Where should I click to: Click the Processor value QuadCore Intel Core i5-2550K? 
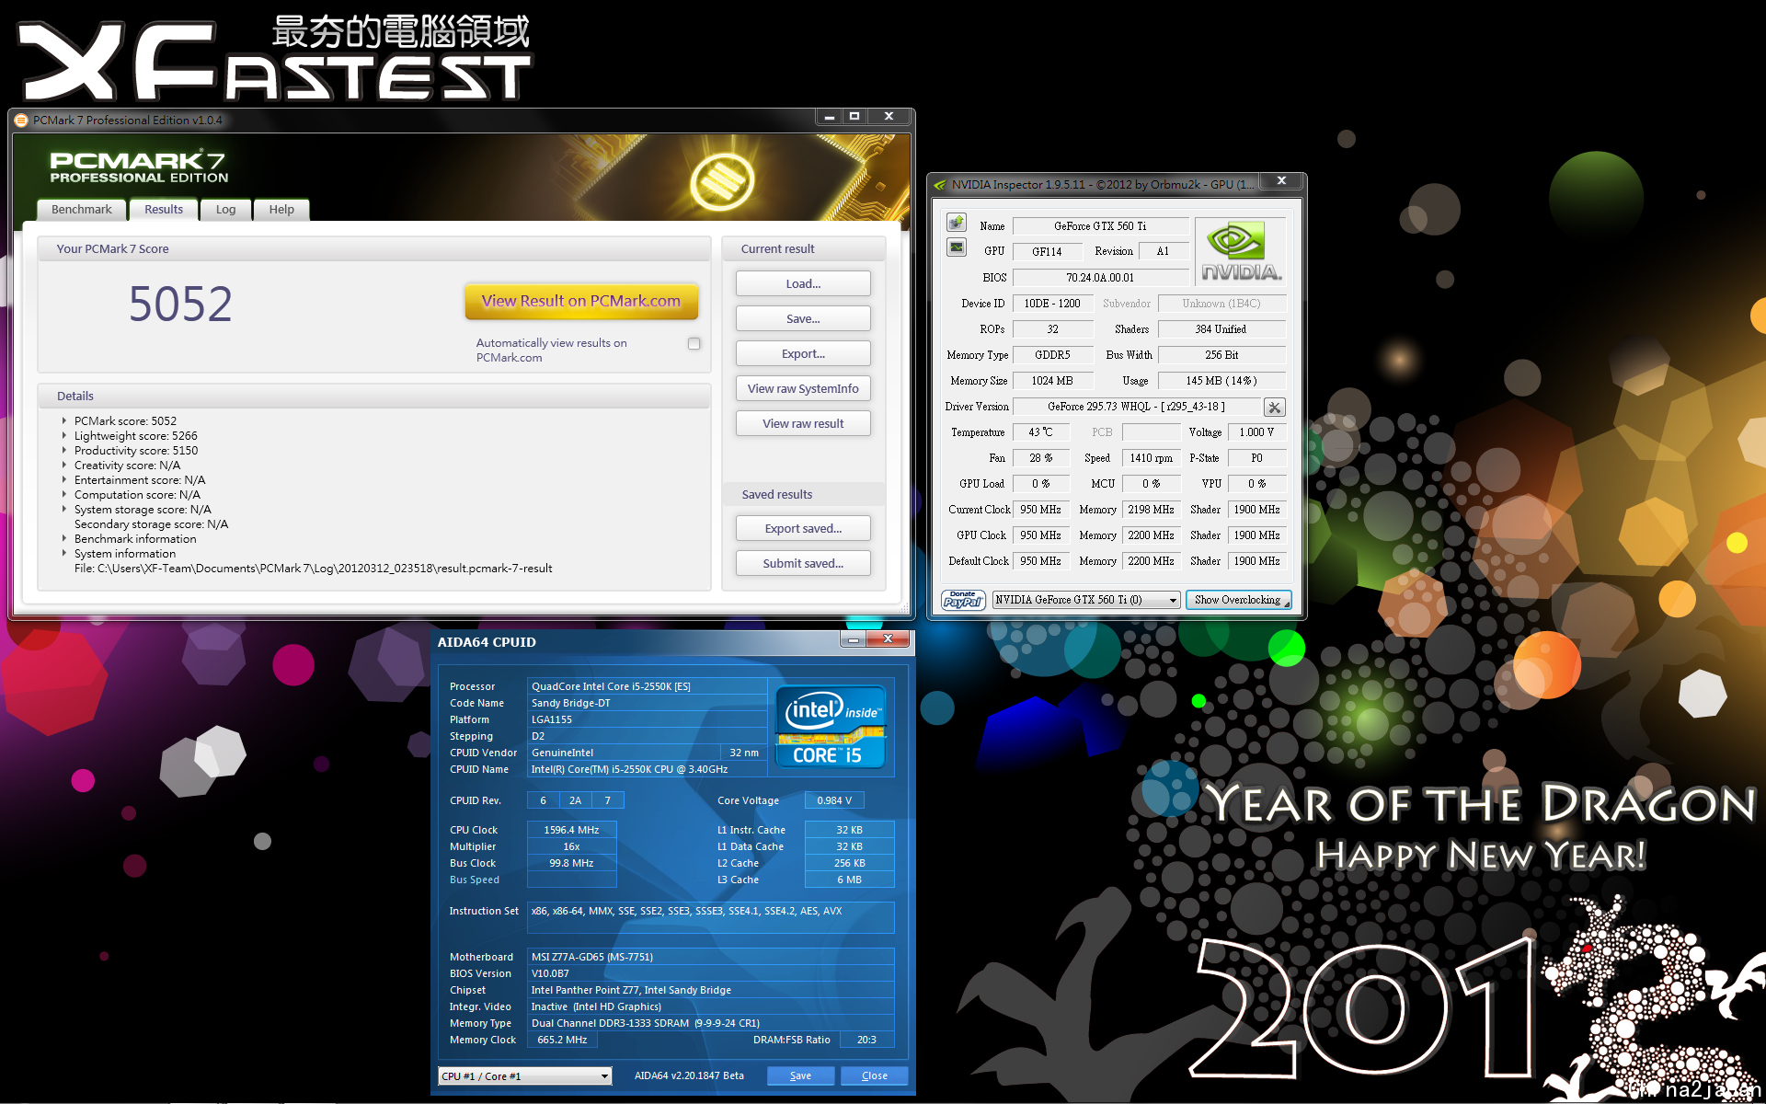point(647,686)
